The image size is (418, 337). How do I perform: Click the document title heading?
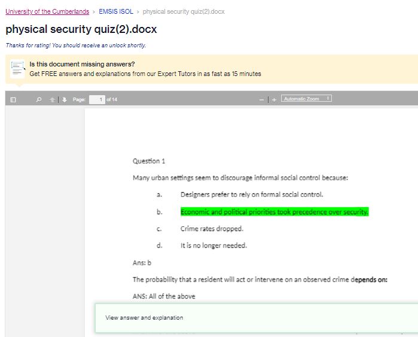tap(81, 29)
